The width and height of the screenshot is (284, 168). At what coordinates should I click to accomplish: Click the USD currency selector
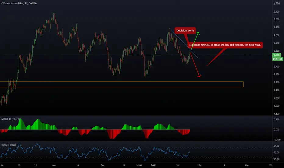pyautogui.click(x=278, y=3)
